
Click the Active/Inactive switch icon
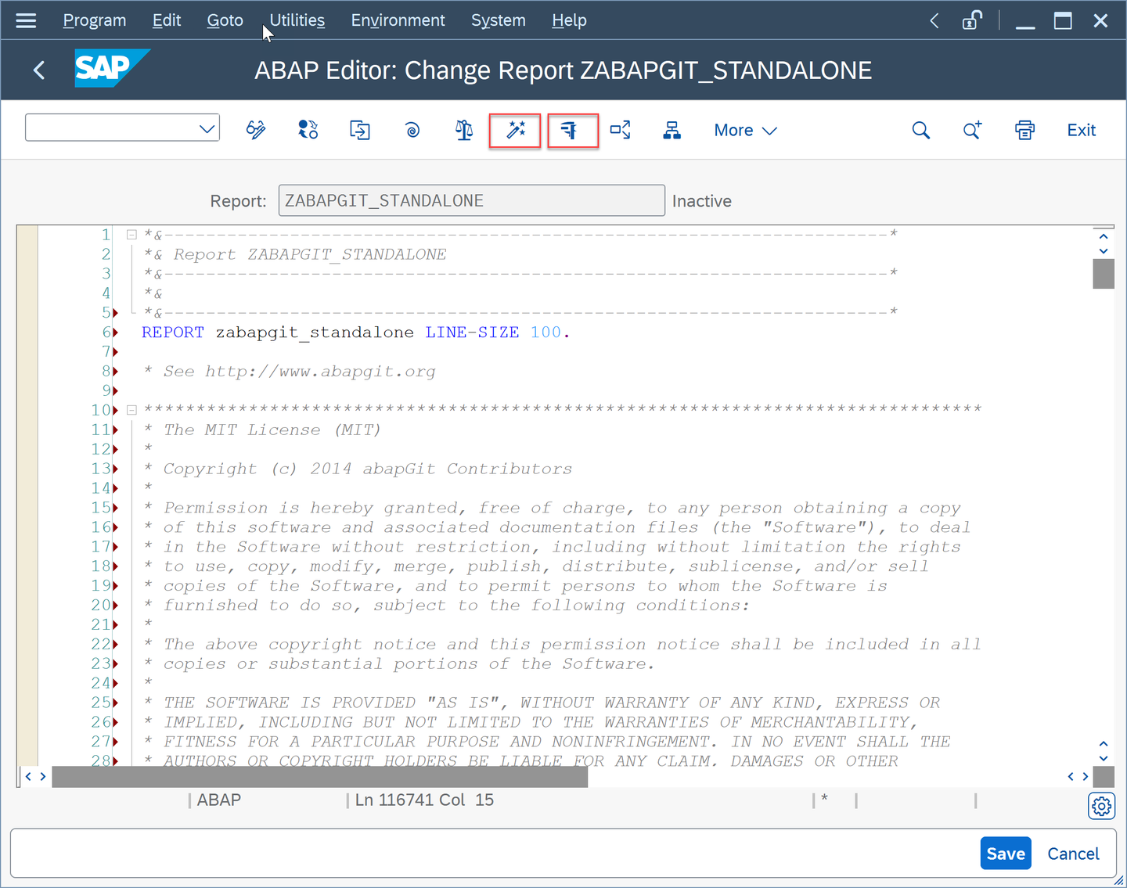308,130
